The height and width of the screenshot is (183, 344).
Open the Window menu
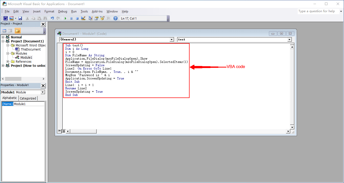coord(112,11)
